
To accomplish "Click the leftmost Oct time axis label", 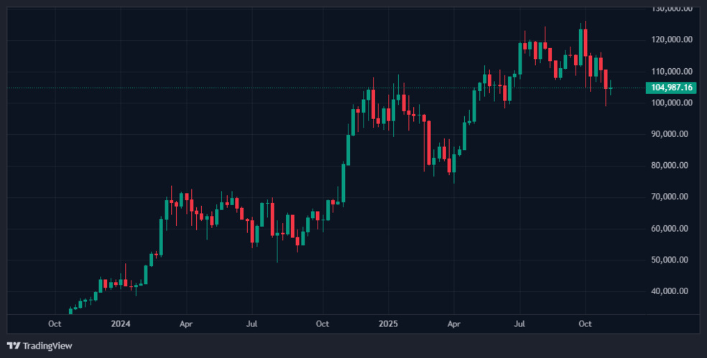I will [55, 324].
